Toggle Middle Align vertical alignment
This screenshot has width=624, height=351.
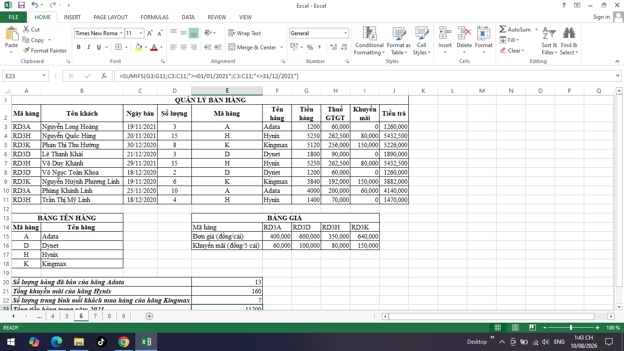click(x=184, y=33)
